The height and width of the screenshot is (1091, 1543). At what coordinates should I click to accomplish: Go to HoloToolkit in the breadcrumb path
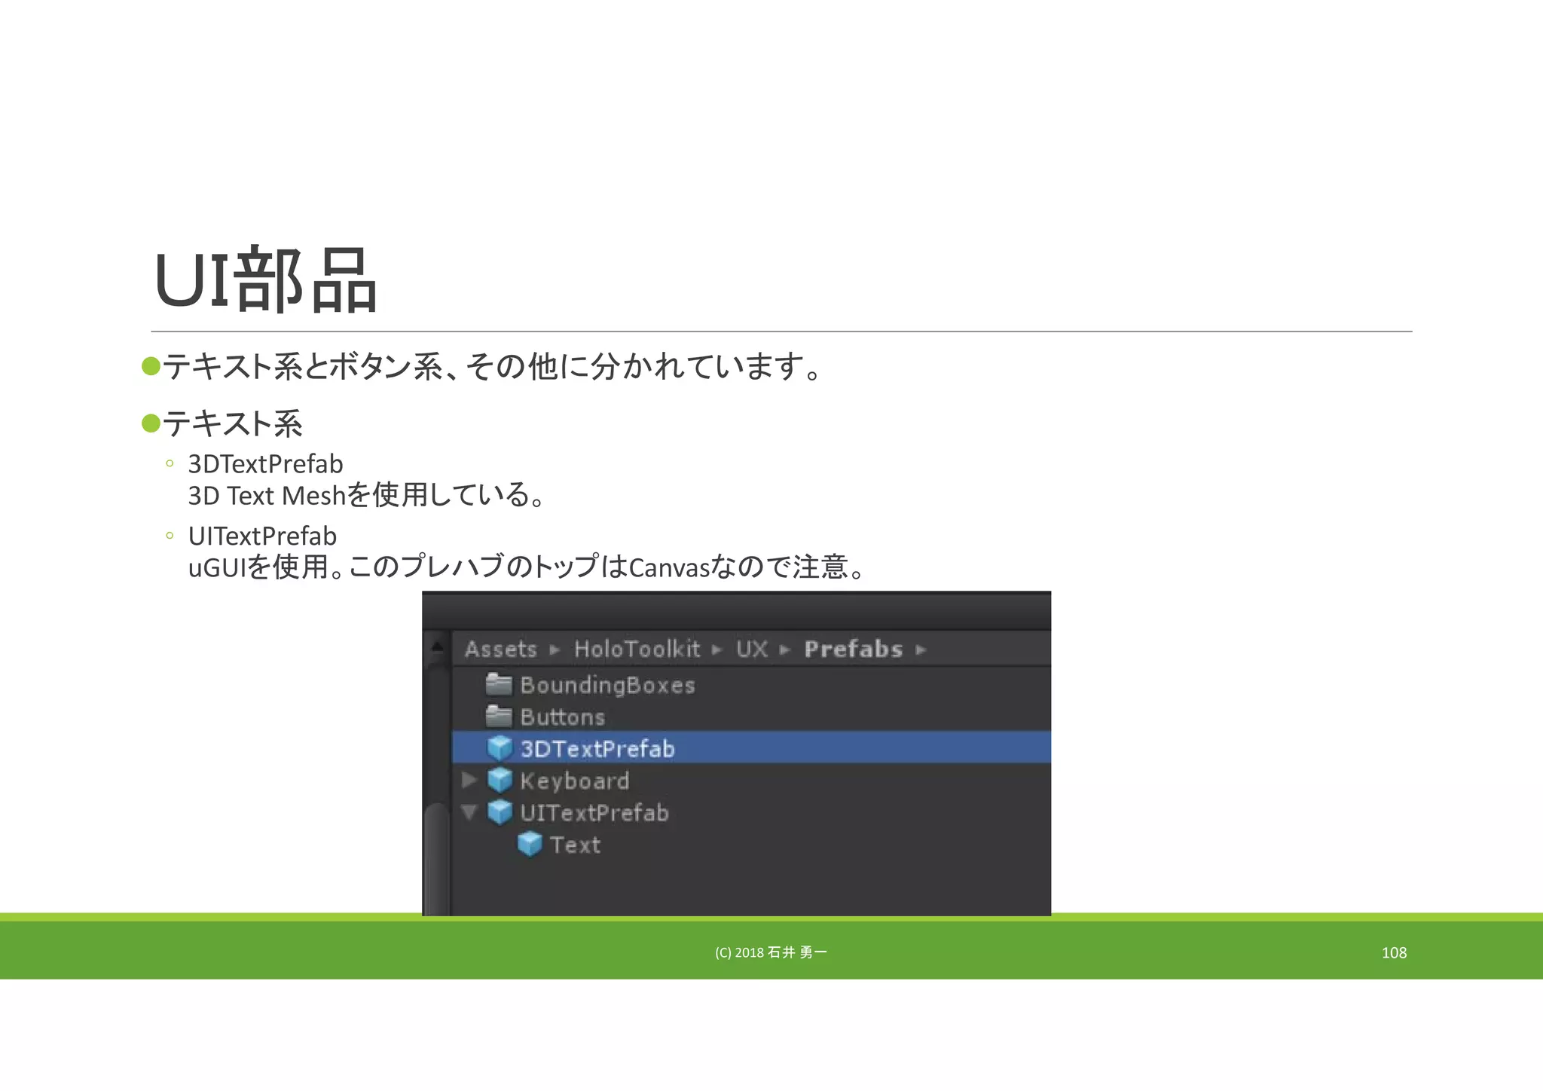tap(637, 649)
